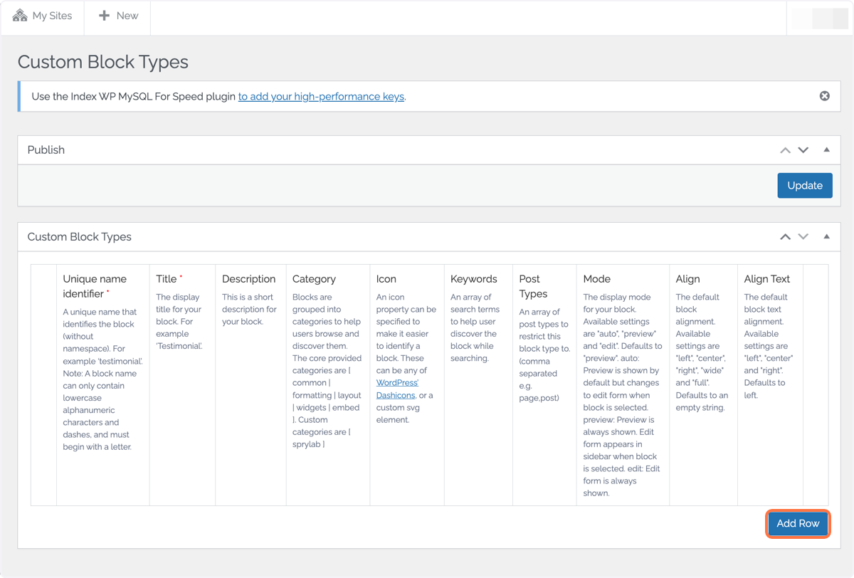Follow 'to add your high-performance keys' link

click(x=322, y=96)
